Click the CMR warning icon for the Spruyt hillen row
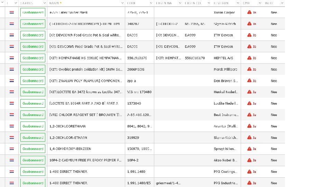 tap(249, 149)
